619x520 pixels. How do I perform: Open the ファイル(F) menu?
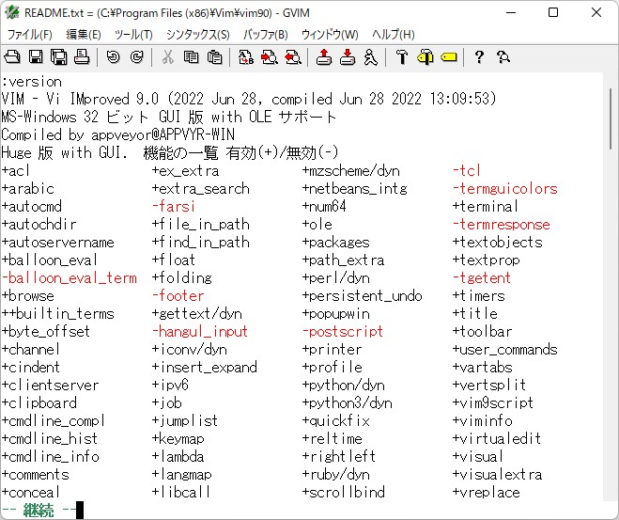click(30, 35)
